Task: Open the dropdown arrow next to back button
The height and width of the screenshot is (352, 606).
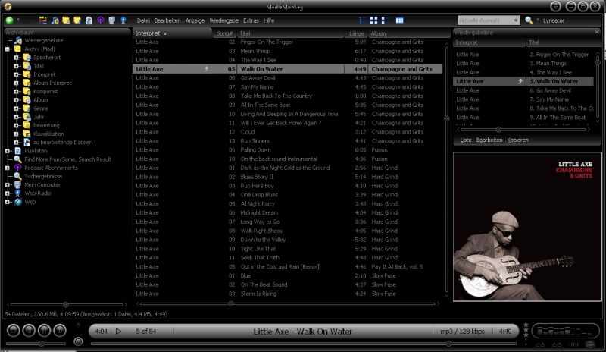Action: 17,20
